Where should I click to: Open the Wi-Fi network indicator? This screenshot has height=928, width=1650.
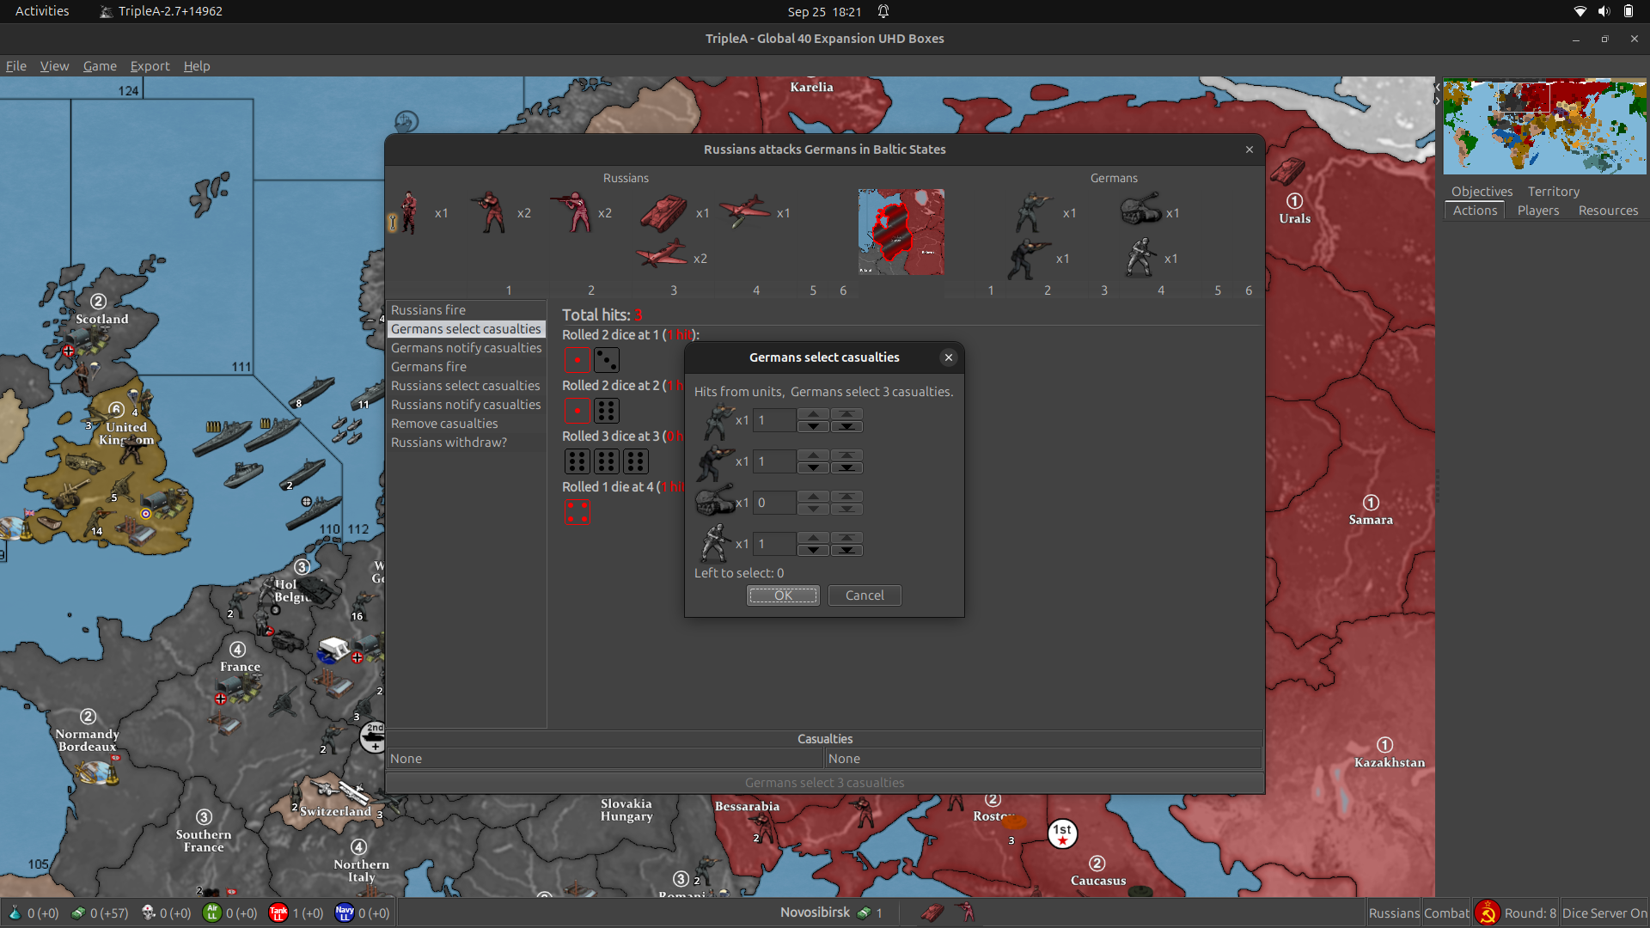1580,11
